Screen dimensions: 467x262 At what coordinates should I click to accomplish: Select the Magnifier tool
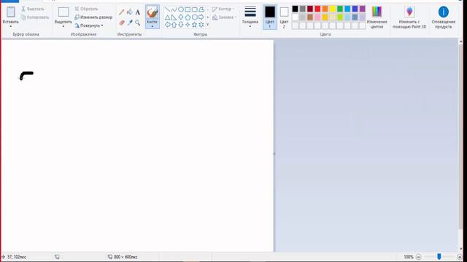(138, 23)
